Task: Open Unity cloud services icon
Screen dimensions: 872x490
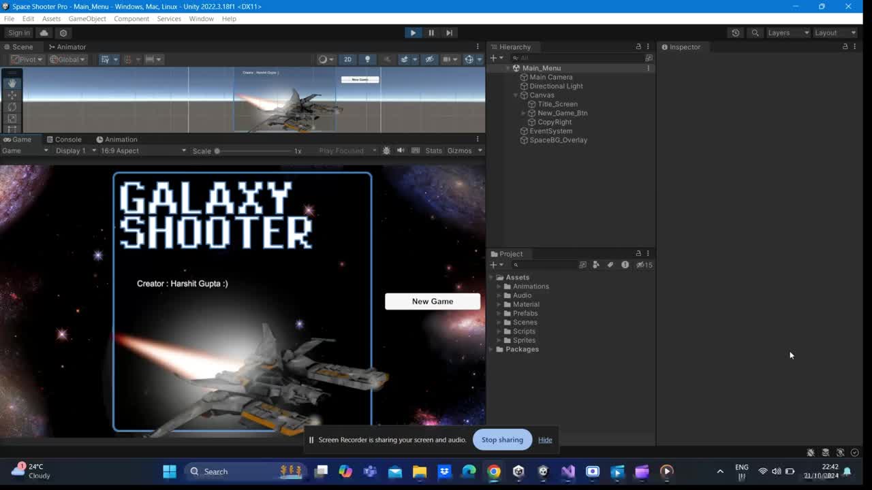Action: click(x=44, y=33)
